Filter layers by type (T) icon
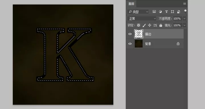The width and height of the screenshot is (205, 109). tap(167, 12)
